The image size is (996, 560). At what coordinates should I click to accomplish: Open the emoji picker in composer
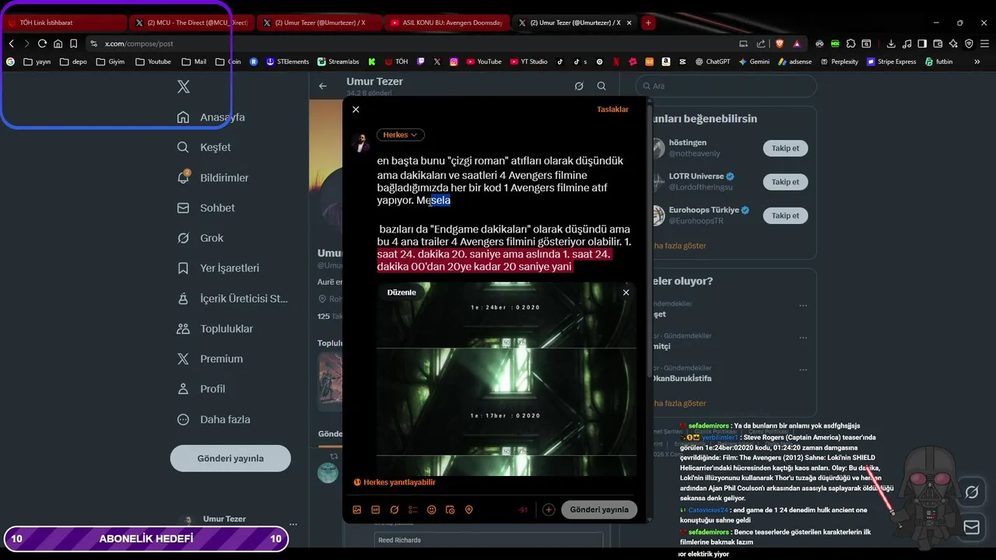(432, 509)
